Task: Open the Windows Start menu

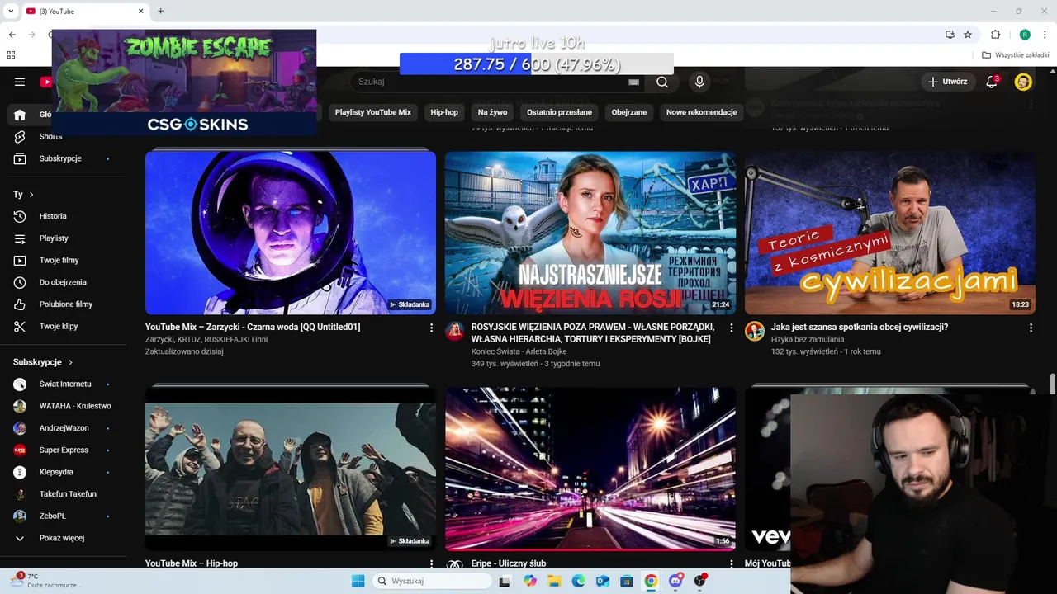Action: tap(358, 581)
